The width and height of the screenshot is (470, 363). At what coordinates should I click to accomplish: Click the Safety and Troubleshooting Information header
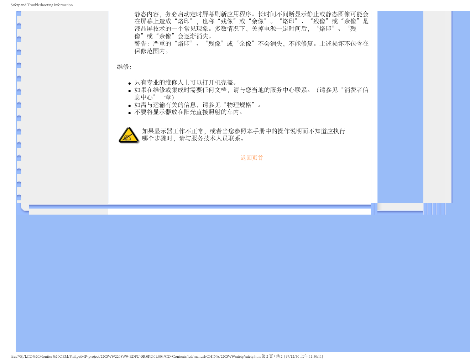tap(42, 5)
